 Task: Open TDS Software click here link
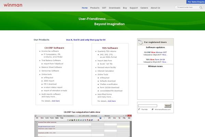111,101
